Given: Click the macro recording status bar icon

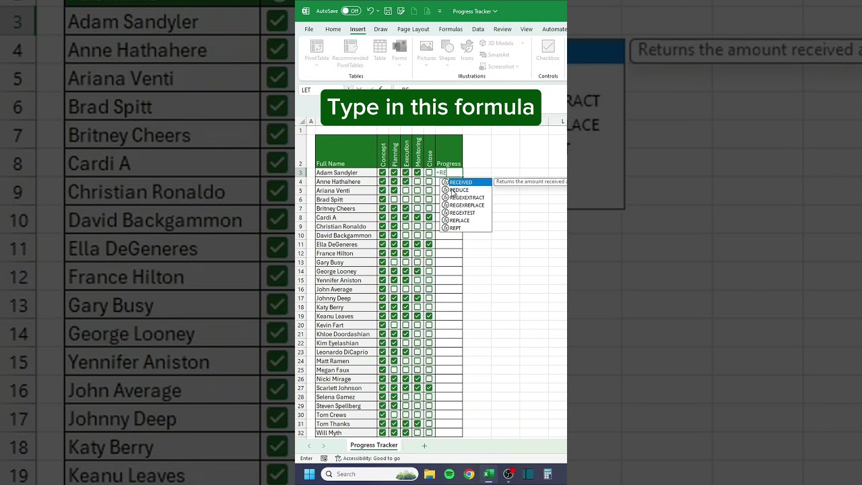Looking at the screenshot, I should click(x=324, y=459).
